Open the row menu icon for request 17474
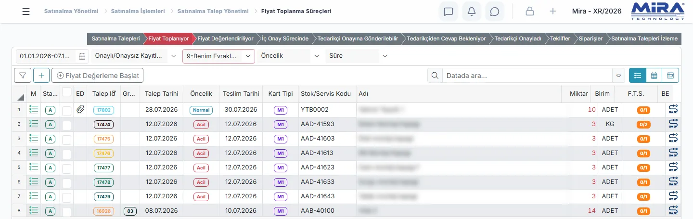The image size is (693, 219). tap(34, 124)
